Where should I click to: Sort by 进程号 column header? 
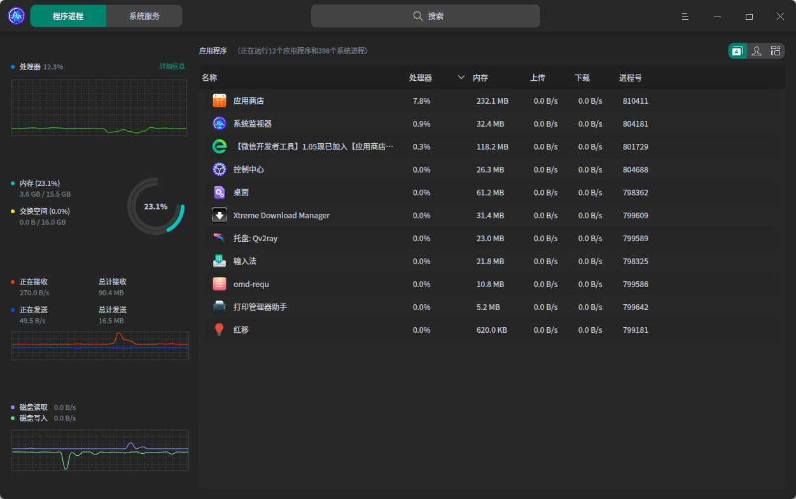click(x=631, y=78)
